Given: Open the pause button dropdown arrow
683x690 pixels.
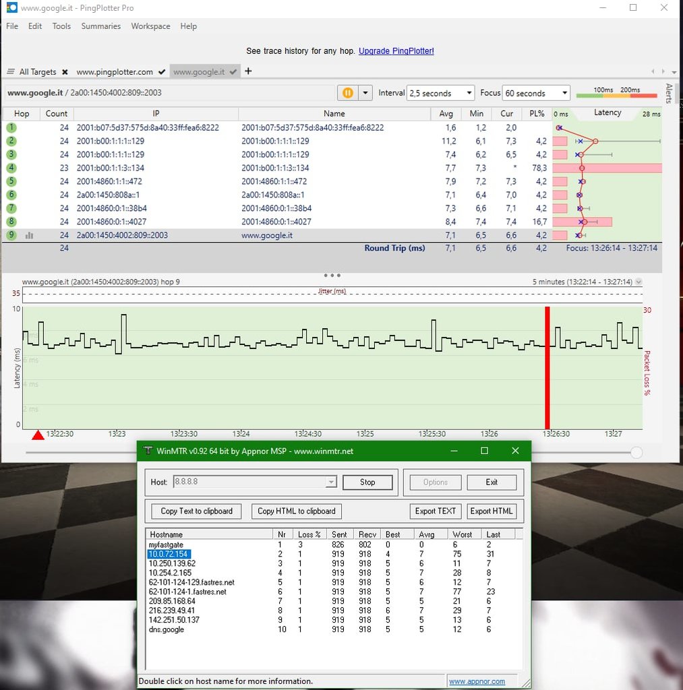Looking at the screenshot, I should 365,93.
